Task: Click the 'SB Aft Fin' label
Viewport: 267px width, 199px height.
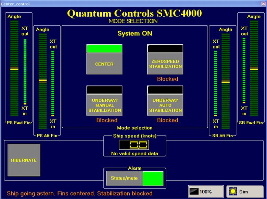Action: click(x=222, y=136)
